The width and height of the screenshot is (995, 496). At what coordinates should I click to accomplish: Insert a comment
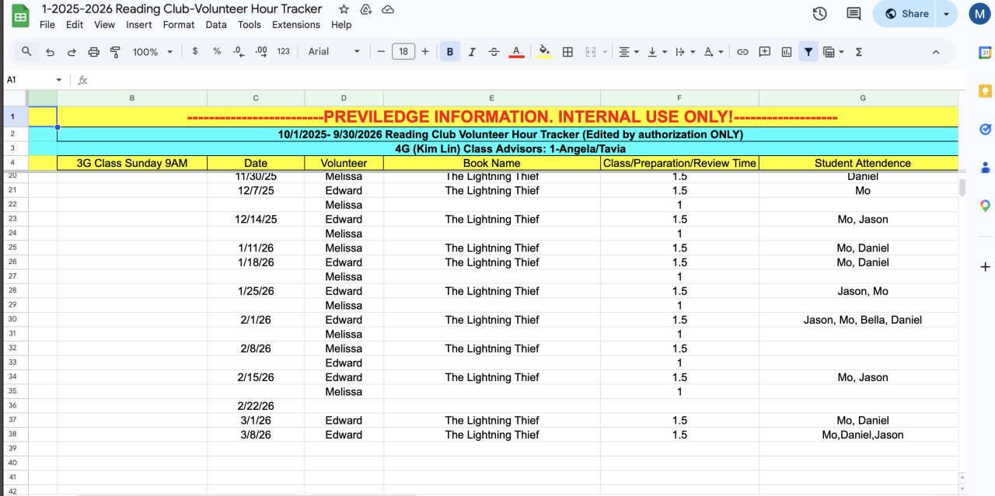764,52
